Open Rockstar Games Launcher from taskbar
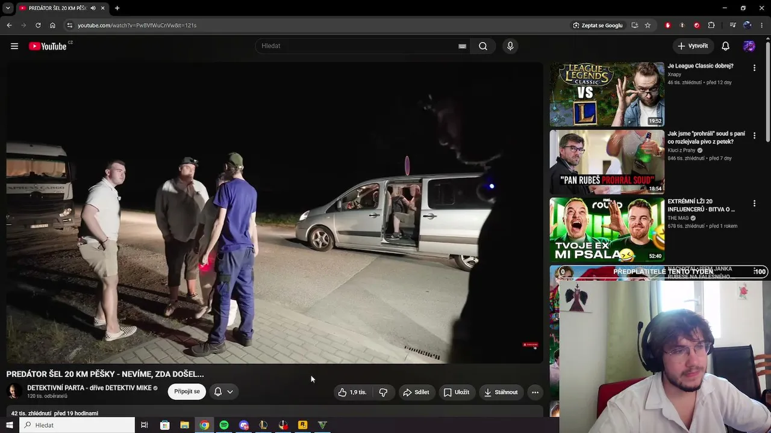The image size is (771, 433). [303, 425]
